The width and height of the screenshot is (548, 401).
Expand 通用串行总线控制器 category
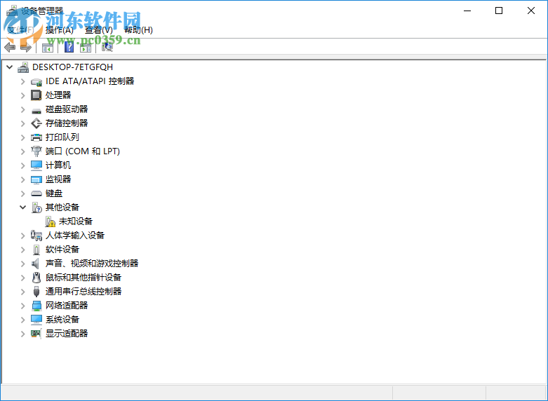23,292
